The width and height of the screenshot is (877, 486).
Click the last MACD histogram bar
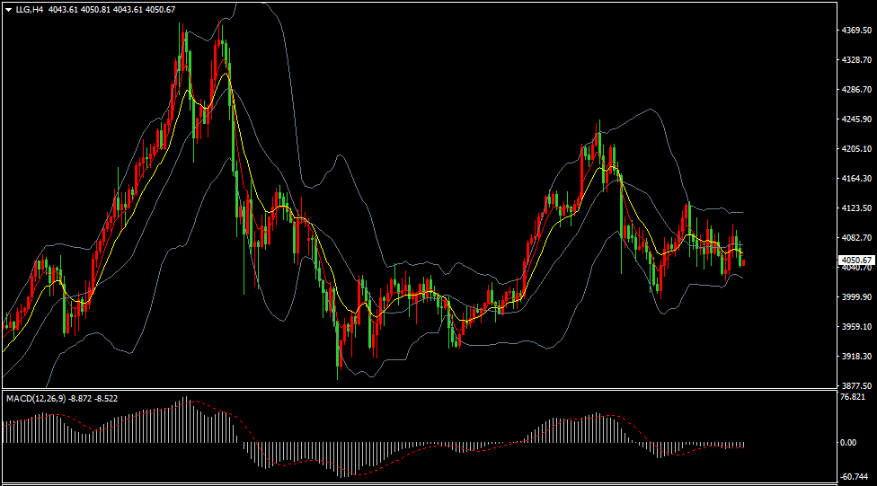pos(744,445)
